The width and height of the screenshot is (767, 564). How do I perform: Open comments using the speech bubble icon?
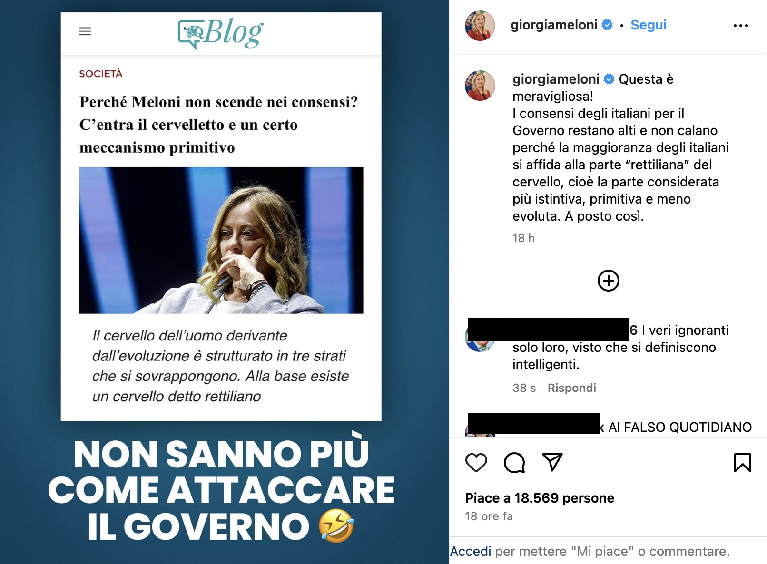point(514,463)
